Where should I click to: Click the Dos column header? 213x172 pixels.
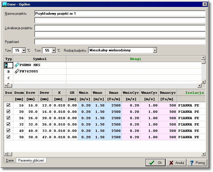tap(9, 93)
